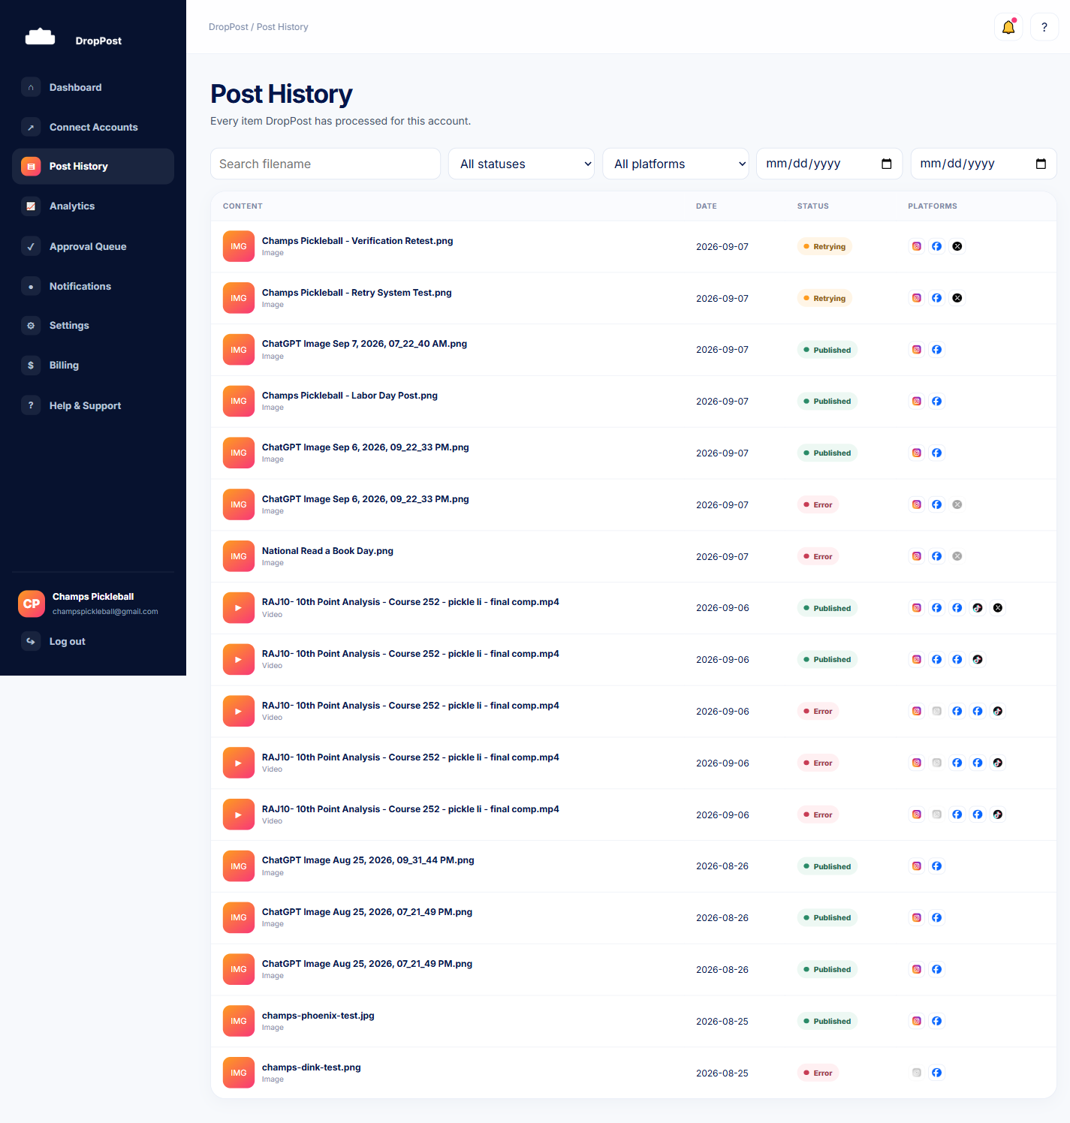Click the filename Champs Pickleball - Labor Day Post.png
The height and width of the screenshot is (1123, 1070).
click(350, 396)
